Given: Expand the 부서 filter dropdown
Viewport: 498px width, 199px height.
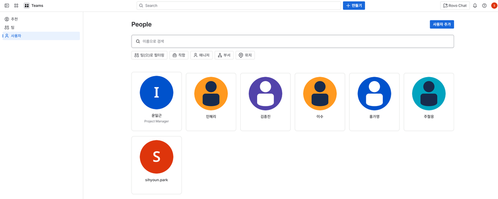Looking at the screenshot, I should [x=224, y=55].
